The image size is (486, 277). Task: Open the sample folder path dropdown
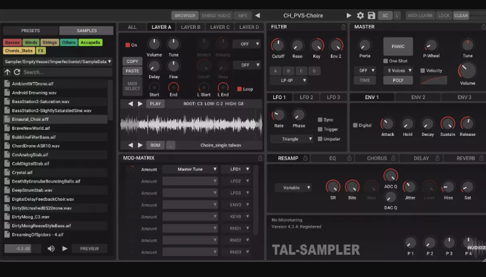tap(58, 62)
